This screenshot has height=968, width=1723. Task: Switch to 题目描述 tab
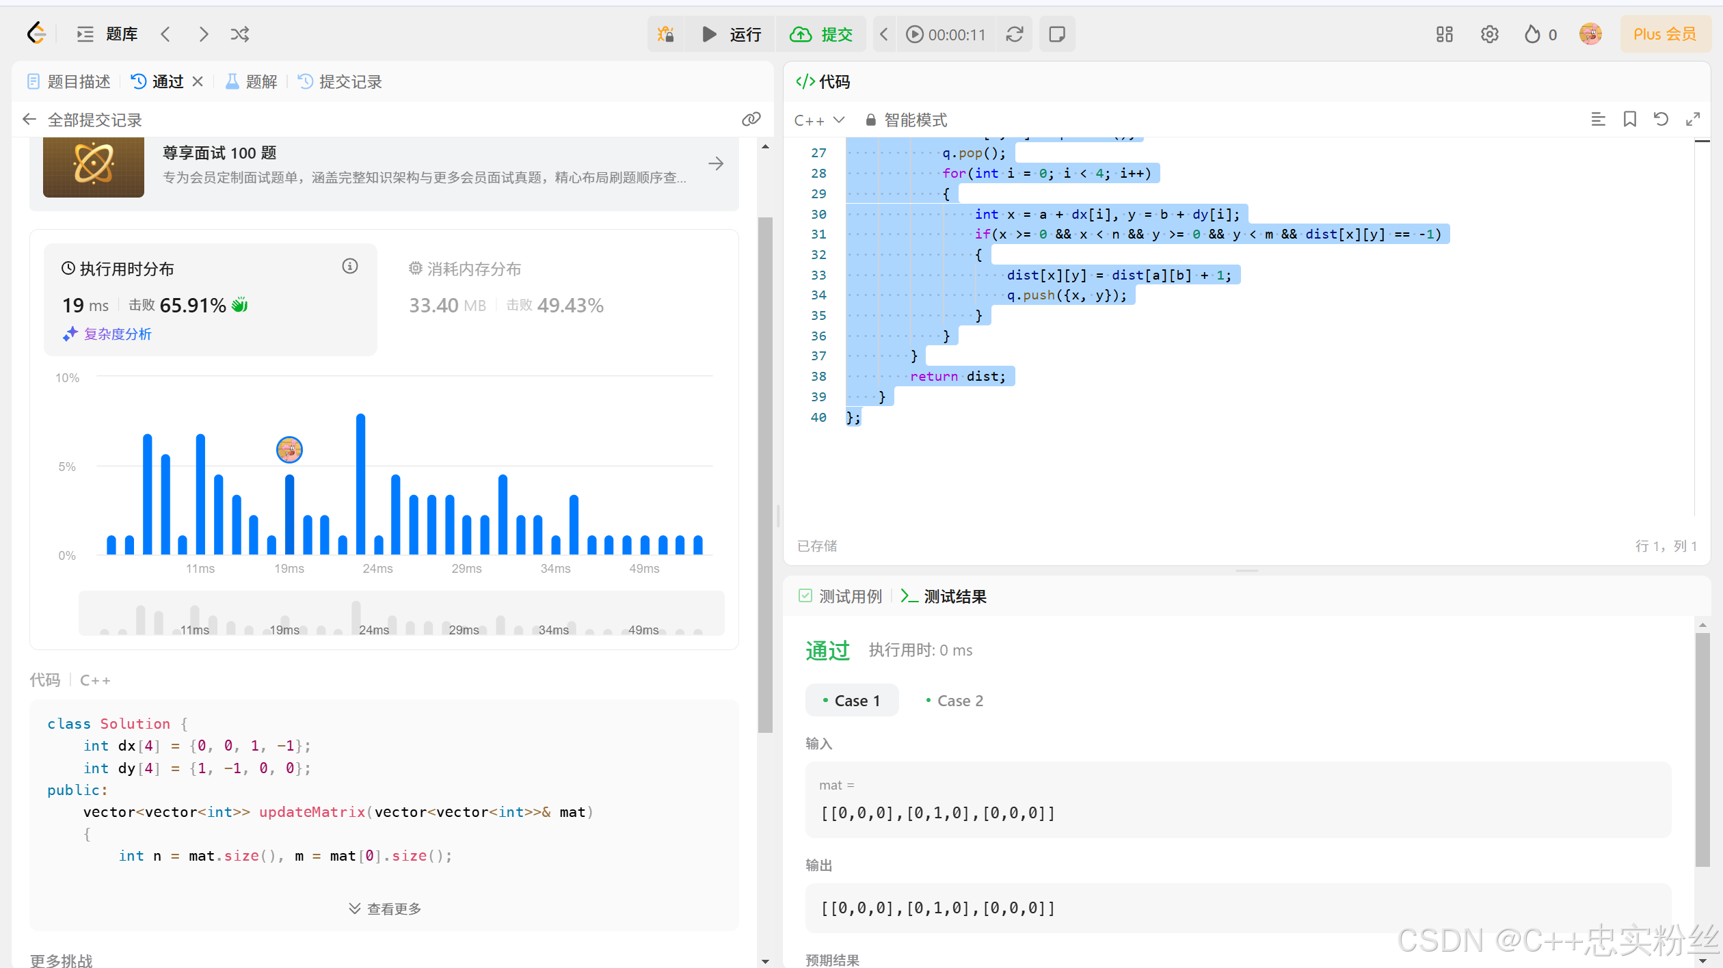tap(68, 82)
